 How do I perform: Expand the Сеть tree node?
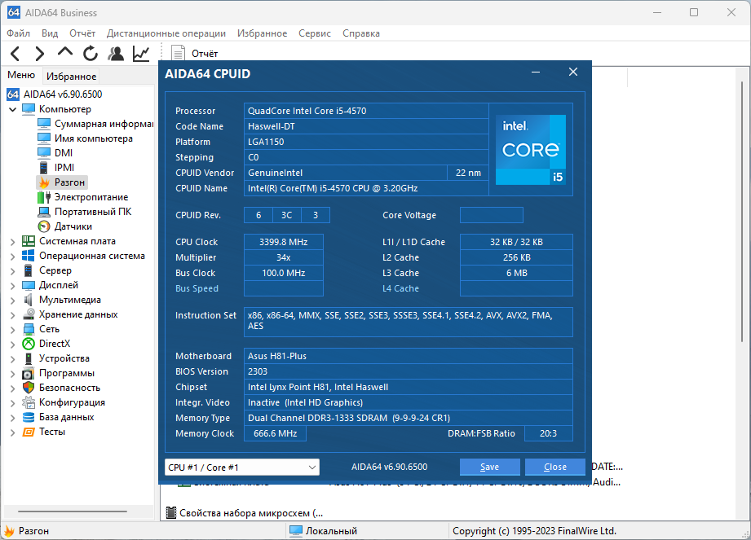click(13, 330)
